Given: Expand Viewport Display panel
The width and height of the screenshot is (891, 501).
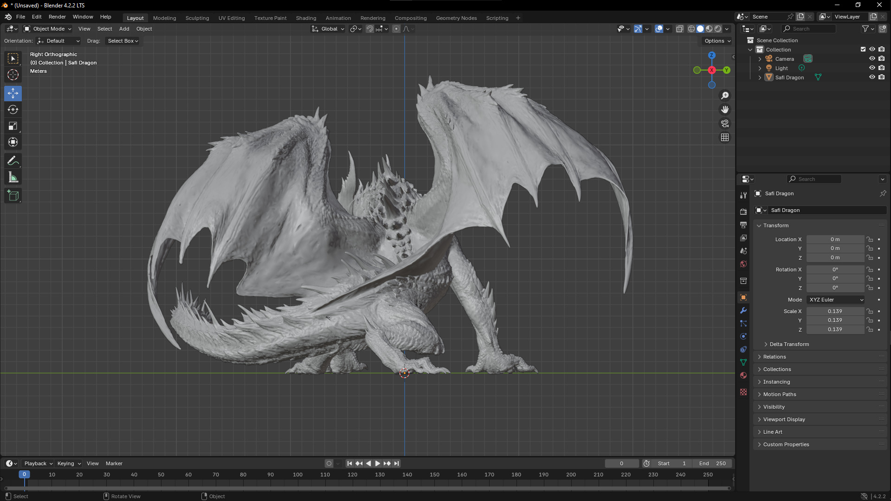Looking at the screenshot, I should coord(784,419).
